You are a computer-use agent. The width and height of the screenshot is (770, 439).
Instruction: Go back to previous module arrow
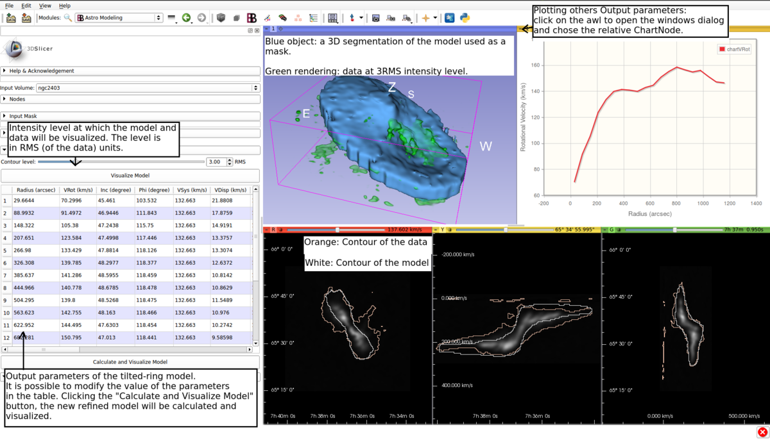[186, 18]
